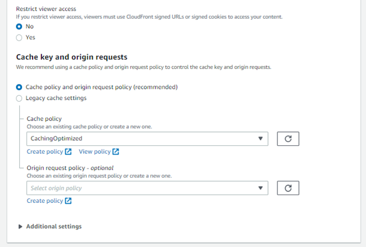Select Cache policy and origin request policy radio
Viewport: 366px width, 247px height.
pyautogui.click(x=19, y=87)
